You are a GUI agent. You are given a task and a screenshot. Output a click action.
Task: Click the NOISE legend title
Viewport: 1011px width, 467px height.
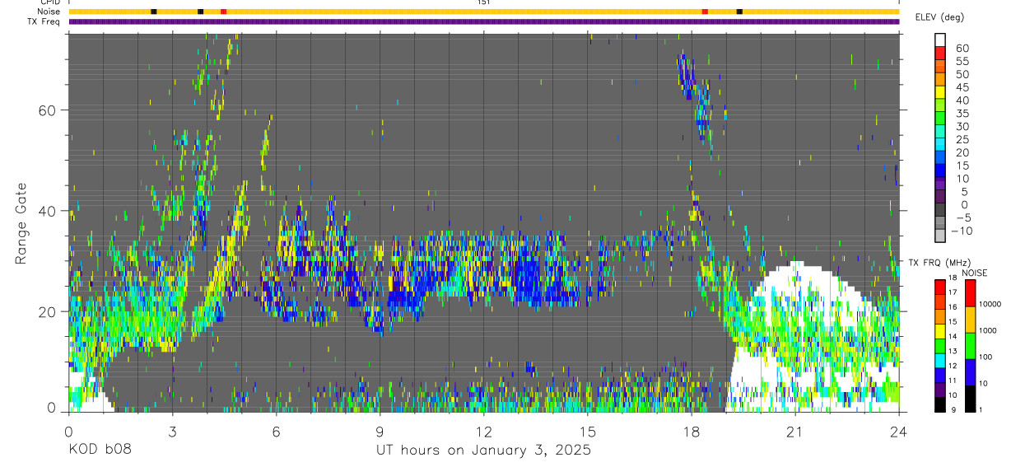coord(976,273)
